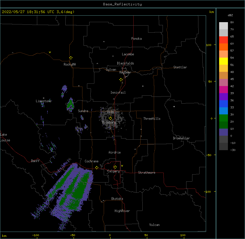Click the white caret marker east of Airdrie
This screenshot has width=245, height=239.
(135, 149)
